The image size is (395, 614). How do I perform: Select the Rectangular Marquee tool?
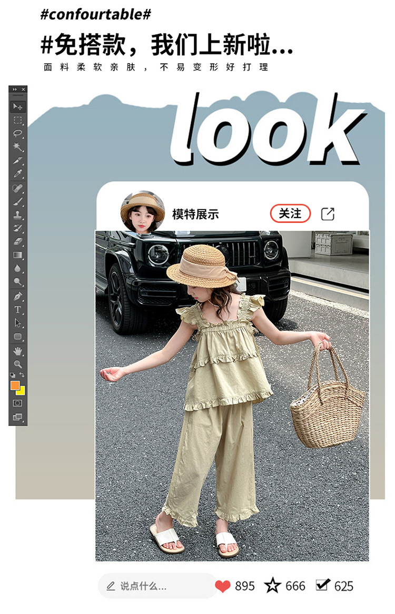tap(18, 120)
